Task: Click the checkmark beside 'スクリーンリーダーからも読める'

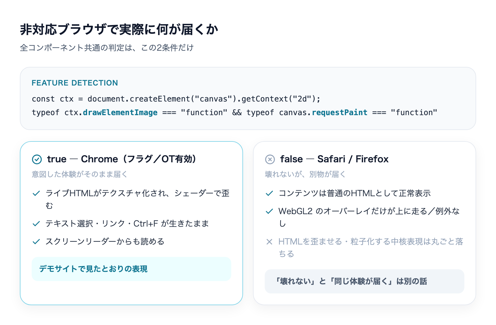Action: coord(36,241)
